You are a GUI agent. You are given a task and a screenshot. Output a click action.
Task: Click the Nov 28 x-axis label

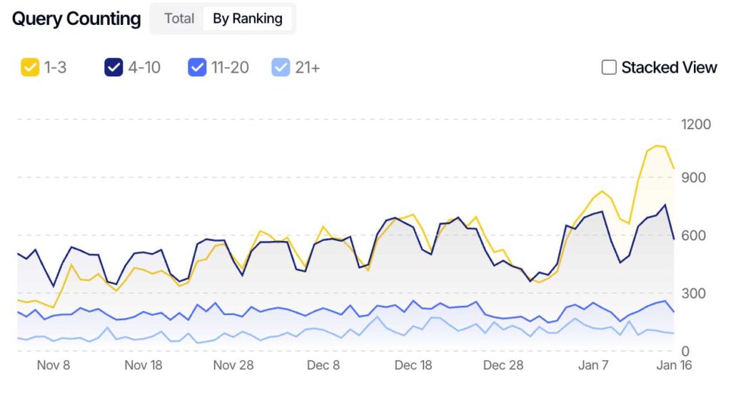point(233,365)
